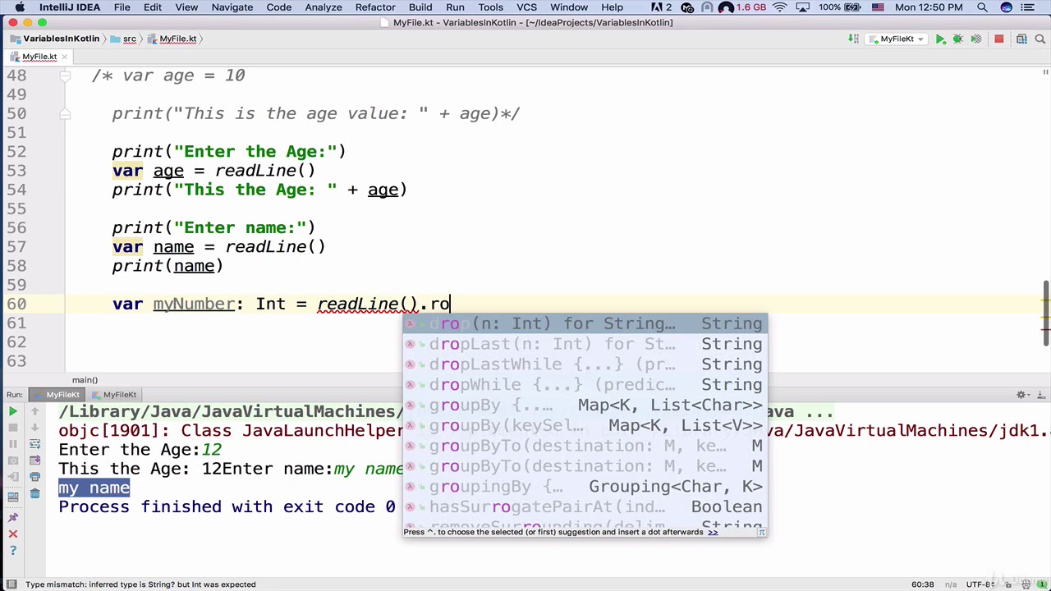The image size is (1051, 591).
Task: Click the MyFile.kt breadcrumb
Action: click(x=172, y=39)
